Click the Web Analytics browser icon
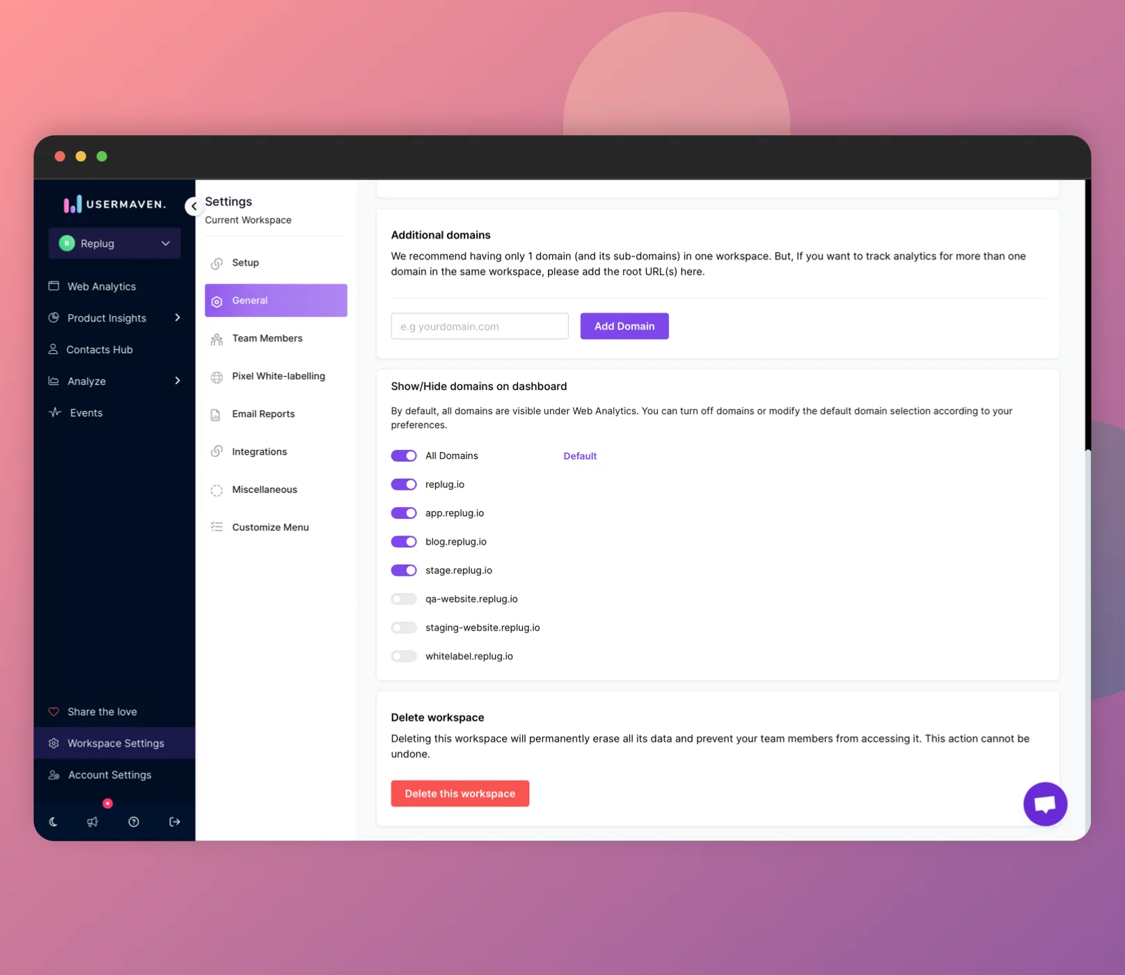1125x975 pixels. pyautogui.click(x=54, y=286)
